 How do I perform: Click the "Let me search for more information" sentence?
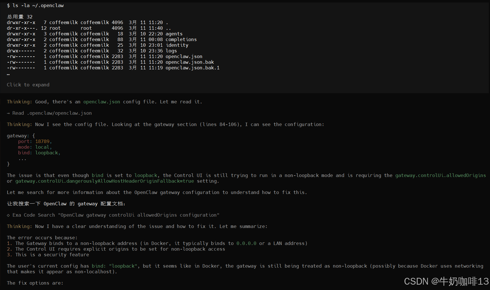click(x=157, y=192)
